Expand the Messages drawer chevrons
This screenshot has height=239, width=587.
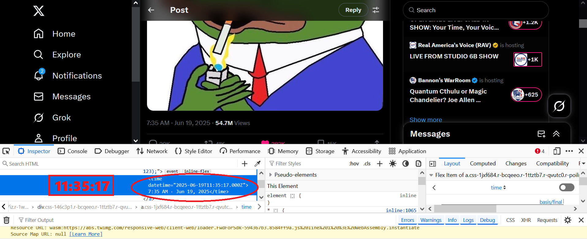click(556, 134)
